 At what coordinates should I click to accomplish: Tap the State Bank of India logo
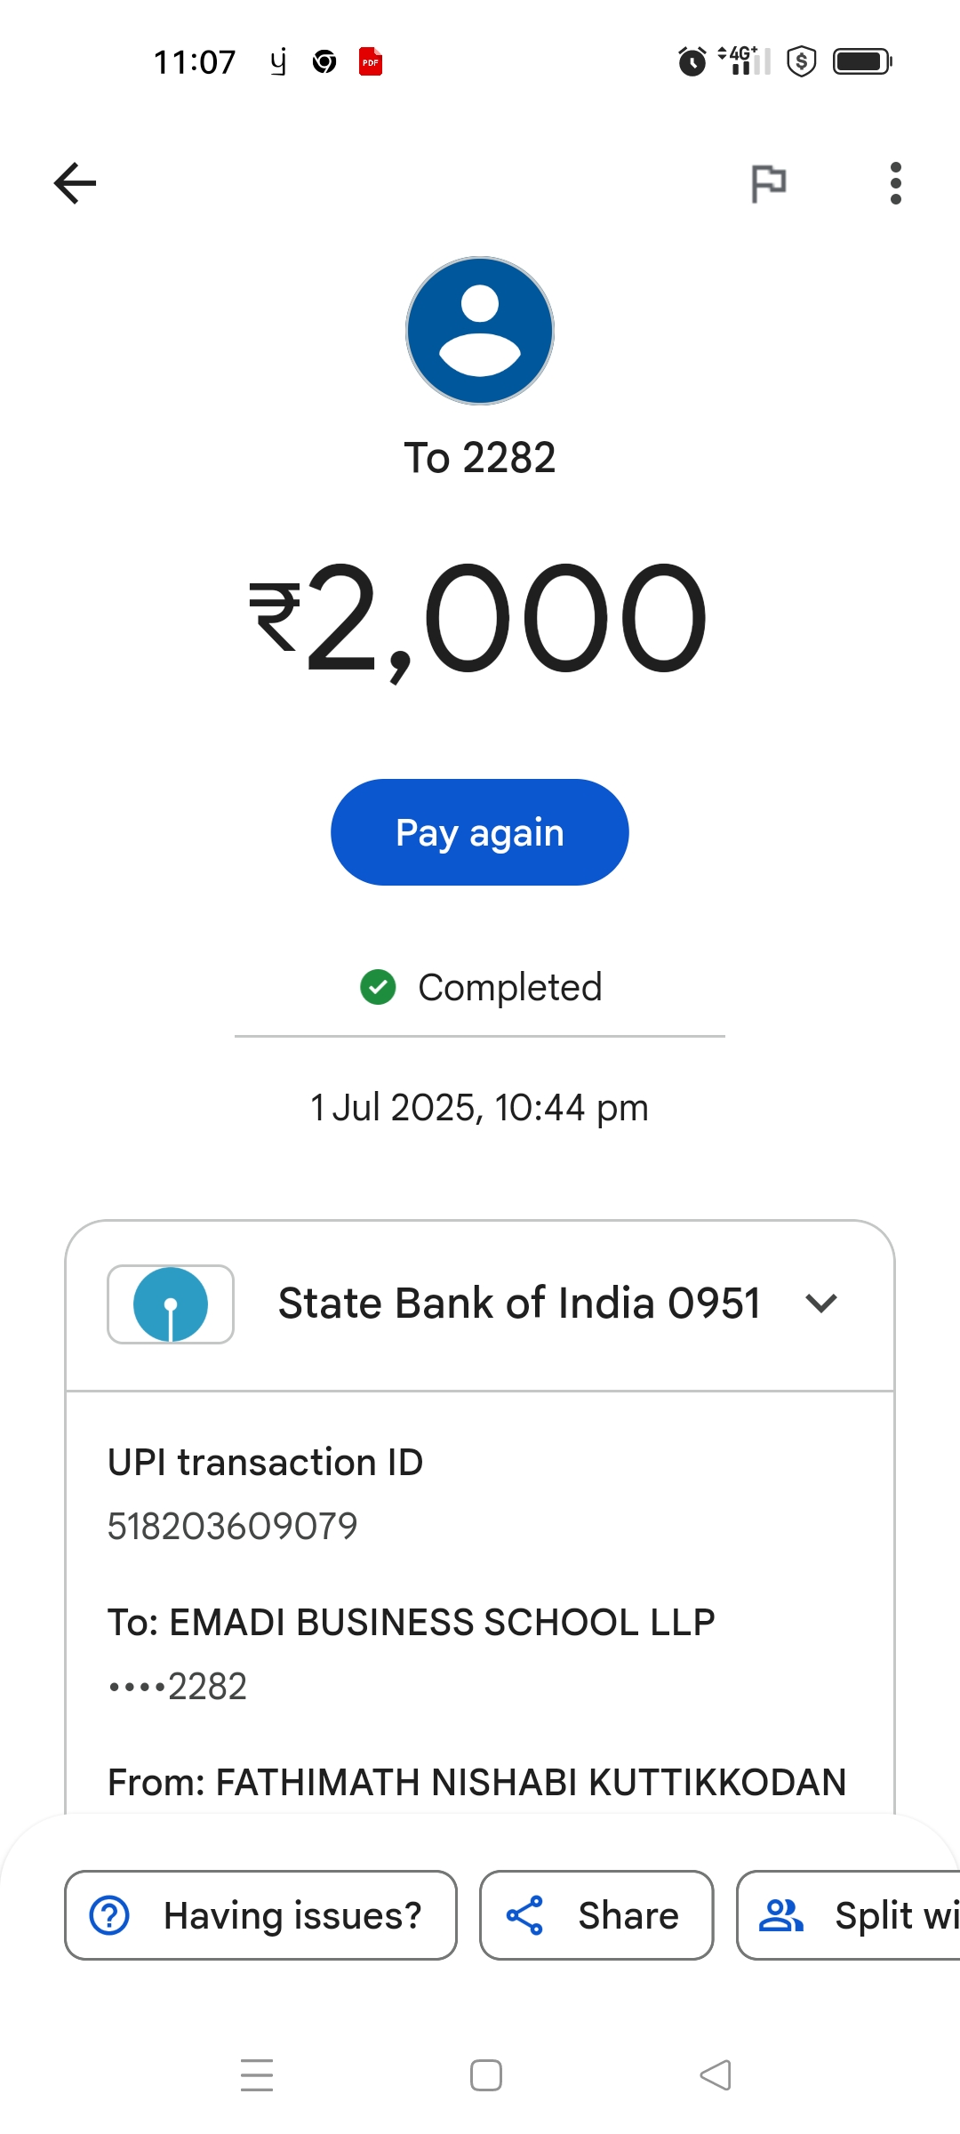[171, 1304]
